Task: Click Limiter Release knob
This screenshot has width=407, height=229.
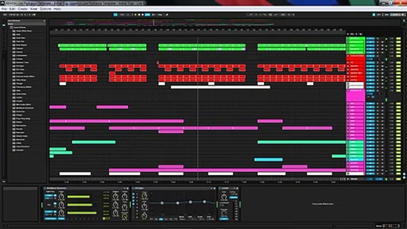Action: pos(224,213)
